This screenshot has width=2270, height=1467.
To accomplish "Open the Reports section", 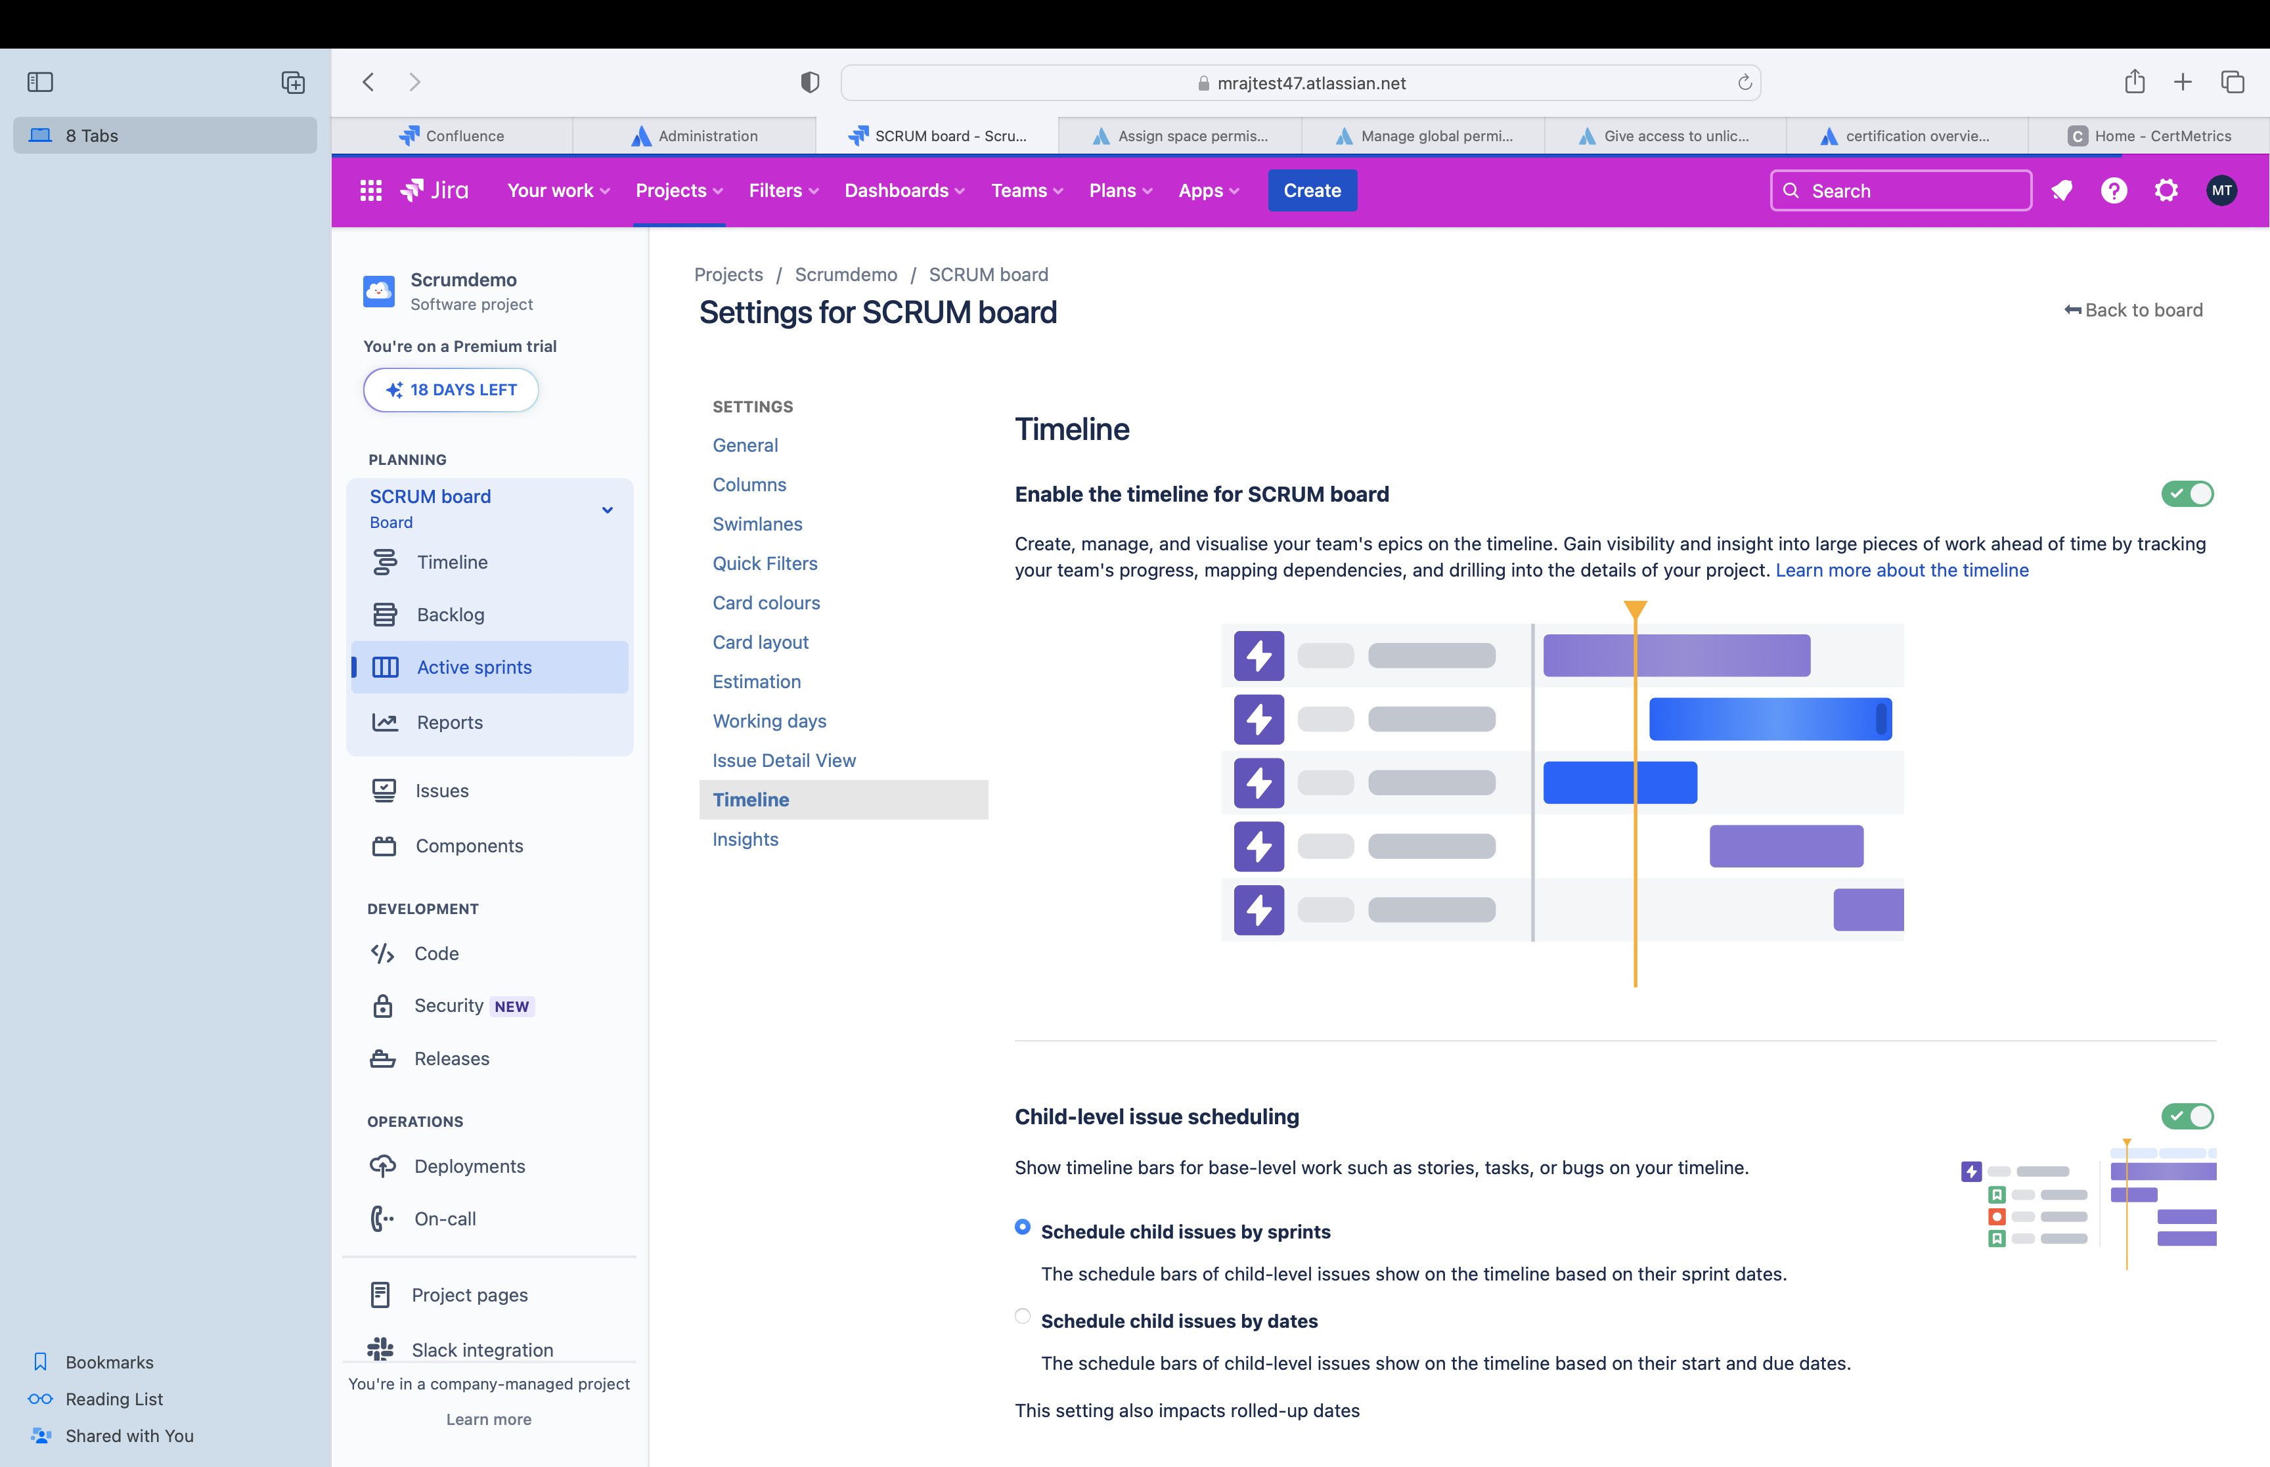I will pyautogui.click(x=450, y=722).
